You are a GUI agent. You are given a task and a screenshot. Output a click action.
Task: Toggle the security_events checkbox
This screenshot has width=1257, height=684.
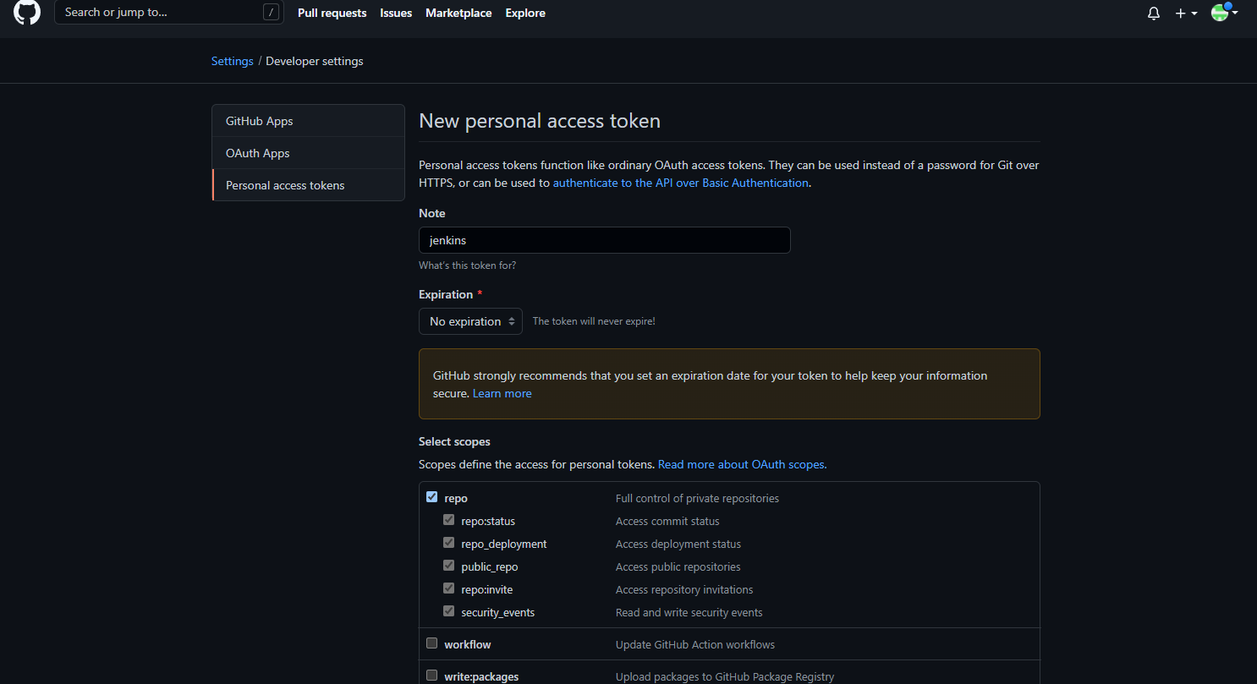click(x=449, y=611)
